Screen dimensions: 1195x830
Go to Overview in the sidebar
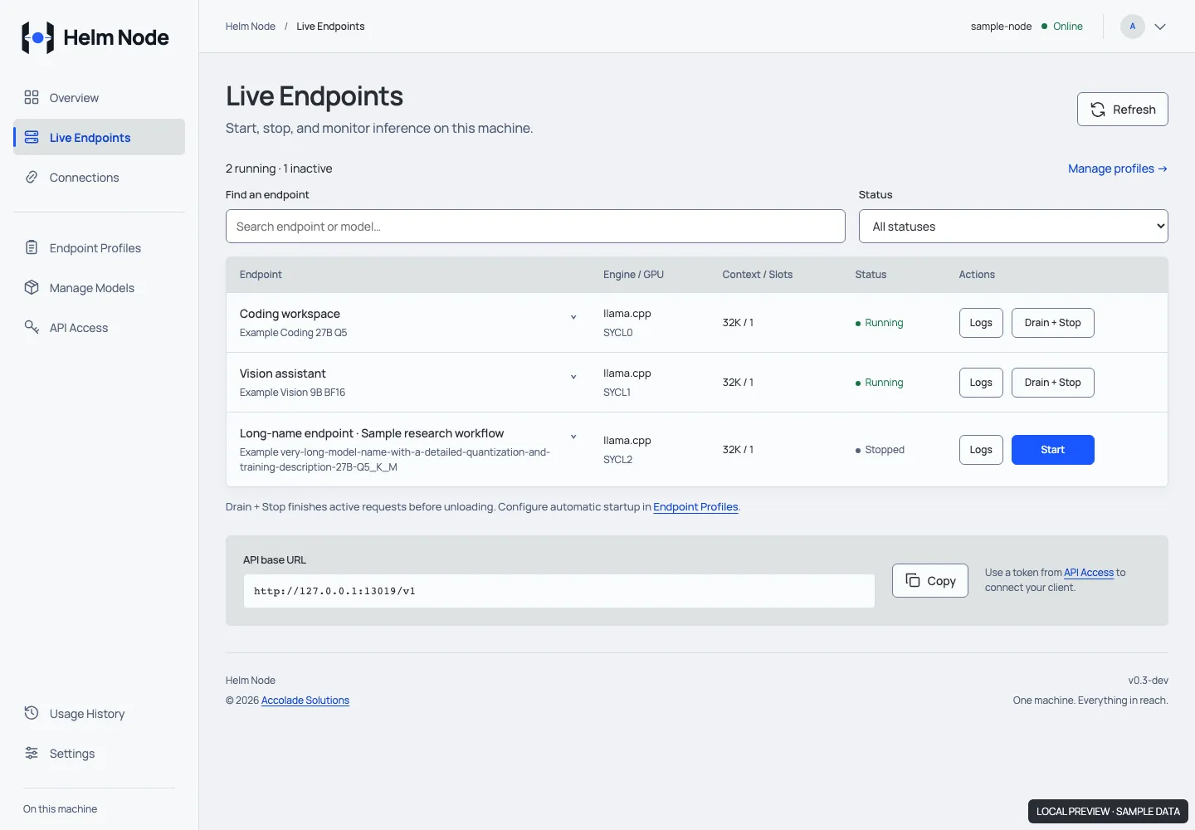click(99, 98)
